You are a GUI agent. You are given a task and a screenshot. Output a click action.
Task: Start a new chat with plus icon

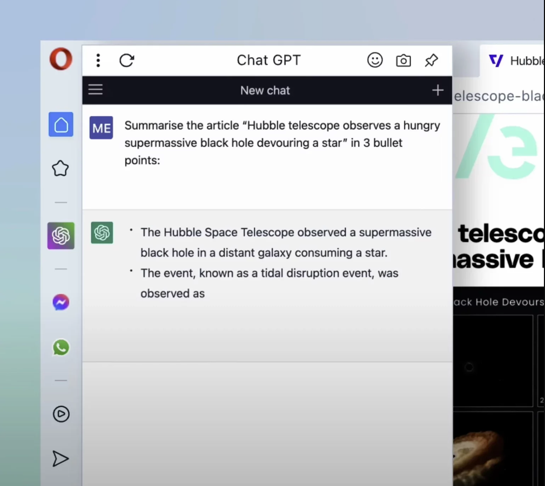point(438,90)
